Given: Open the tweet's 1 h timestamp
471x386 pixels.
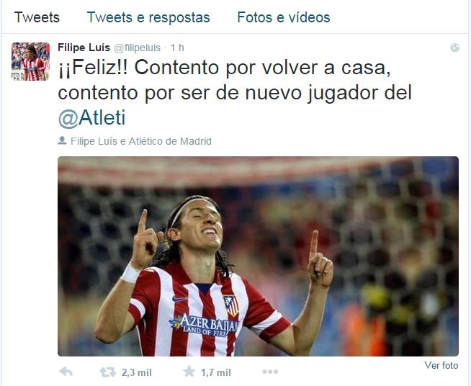Looking at the screenshot, I should point(177,48).
